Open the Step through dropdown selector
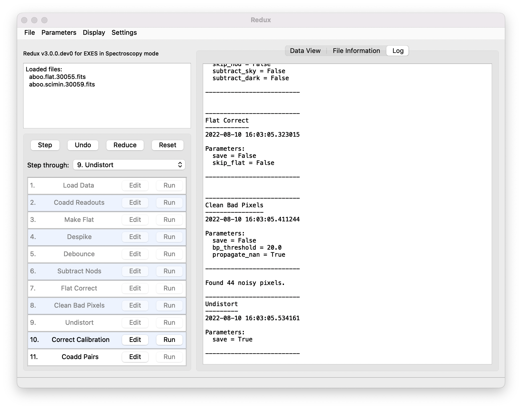522x409 pixels. click(129, 165)
